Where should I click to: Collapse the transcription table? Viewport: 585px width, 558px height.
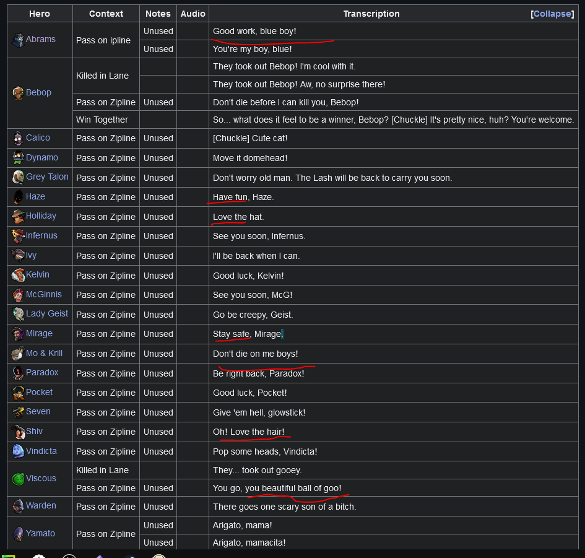pos(552,14)
